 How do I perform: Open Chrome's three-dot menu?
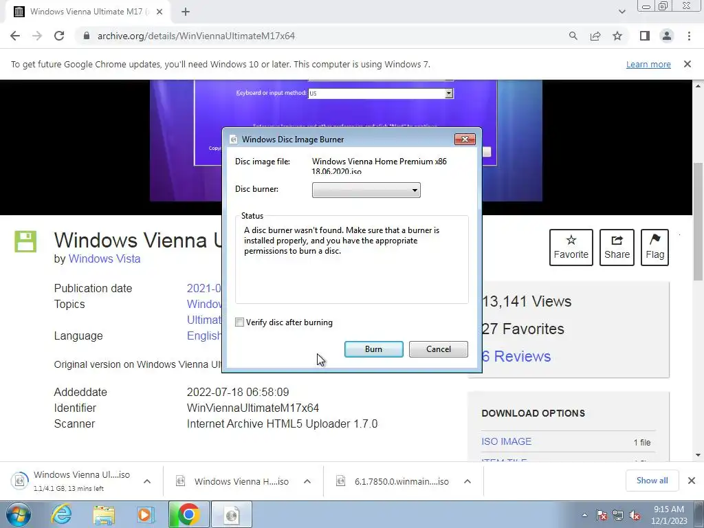click(689, 36)
